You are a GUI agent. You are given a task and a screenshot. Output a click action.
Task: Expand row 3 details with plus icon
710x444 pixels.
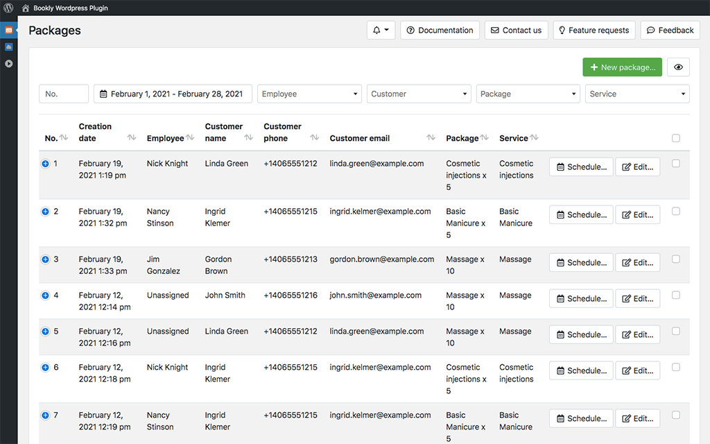point(45,259)
